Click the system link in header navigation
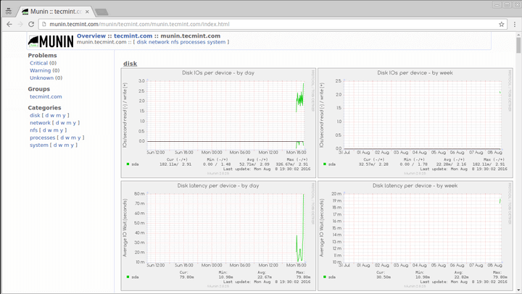 click(216, 42)
